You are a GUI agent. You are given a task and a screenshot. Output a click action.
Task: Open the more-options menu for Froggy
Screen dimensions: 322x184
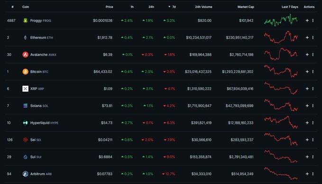(x=313, y=20)
